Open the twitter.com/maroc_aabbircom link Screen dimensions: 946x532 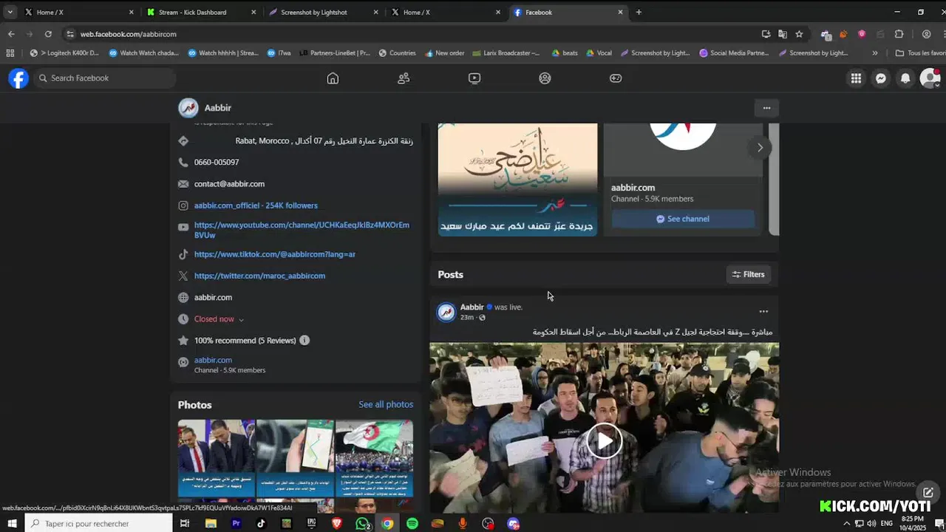click(x=259, y=276)
